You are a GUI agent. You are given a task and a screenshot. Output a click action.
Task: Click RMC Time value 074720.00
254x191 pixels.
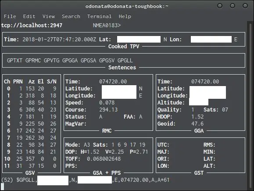click(x=113, y=82)
